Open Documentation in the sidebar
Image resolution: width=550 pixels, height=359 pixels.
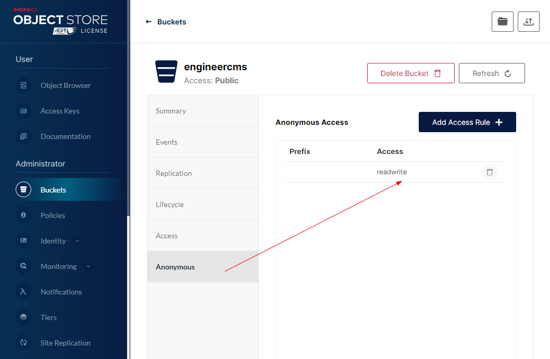tap(65, 136)
